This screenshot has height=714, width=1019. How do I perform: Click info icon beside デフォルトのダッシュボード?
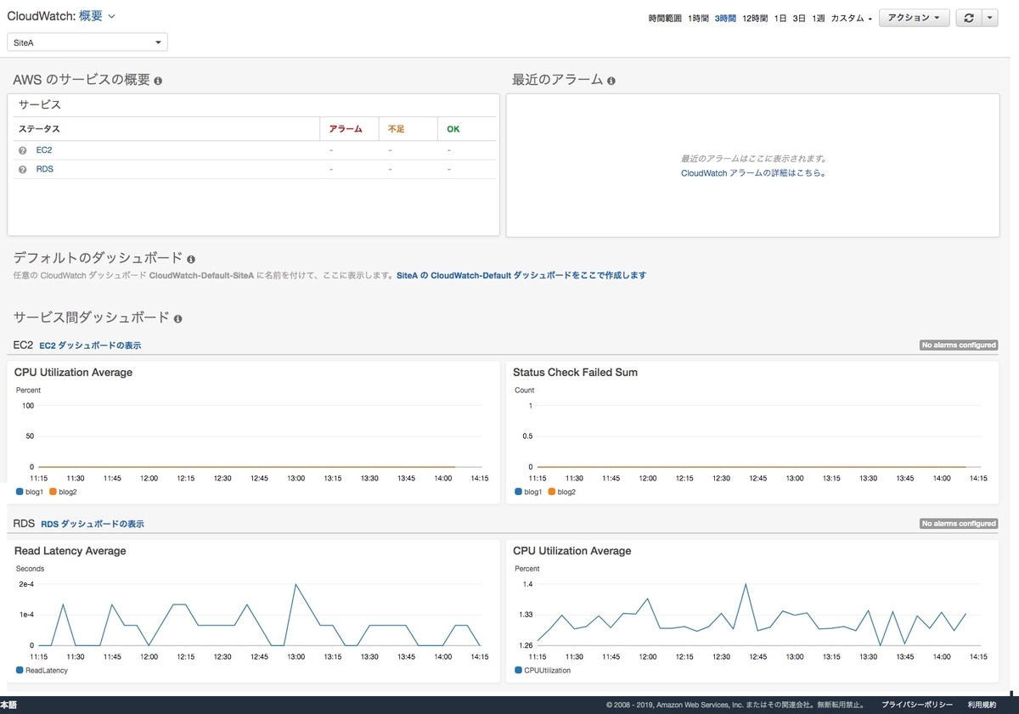[191, 259]
